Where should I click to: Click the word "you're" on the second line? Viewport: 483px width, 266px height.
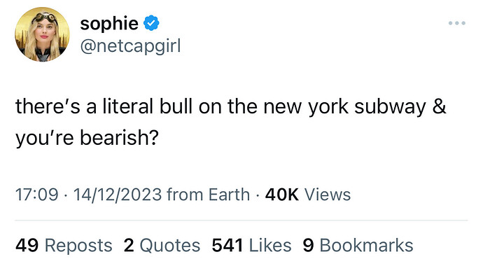(x=45, y=138)
